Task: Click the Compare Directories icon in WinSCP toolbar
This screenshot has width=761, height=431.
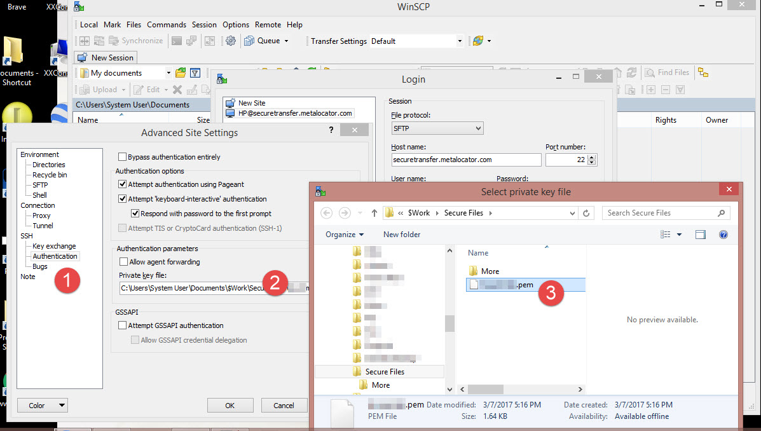Action: point(85,41)
